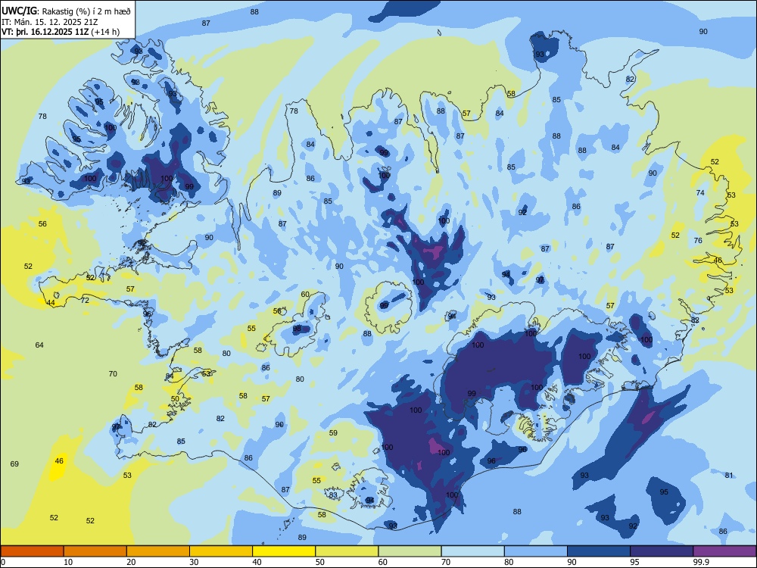Image resolution: width=757 pixels, height=568 pixels.
Task: Click the 0–10 dark orange legend swatch
Action: click(x=32, y=551)
